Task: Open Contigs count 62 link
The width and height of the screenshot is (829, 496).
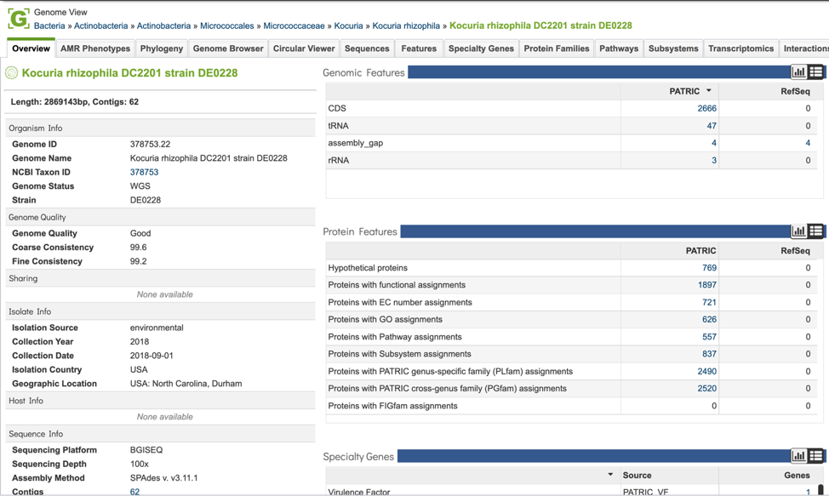Action: click(x=134, y=492)
